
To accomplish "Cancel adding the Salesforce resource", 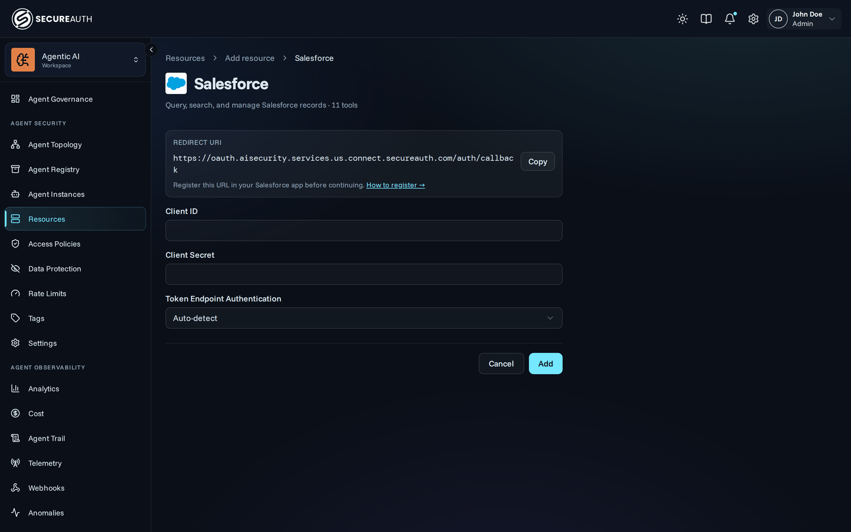I will (501, 364).
